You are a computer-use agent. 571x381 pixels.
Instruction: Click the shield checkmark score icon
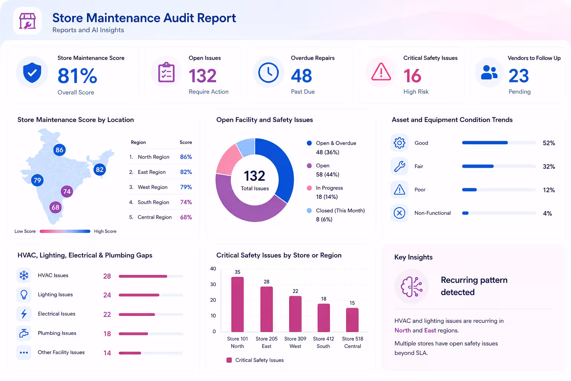[32, 72]
